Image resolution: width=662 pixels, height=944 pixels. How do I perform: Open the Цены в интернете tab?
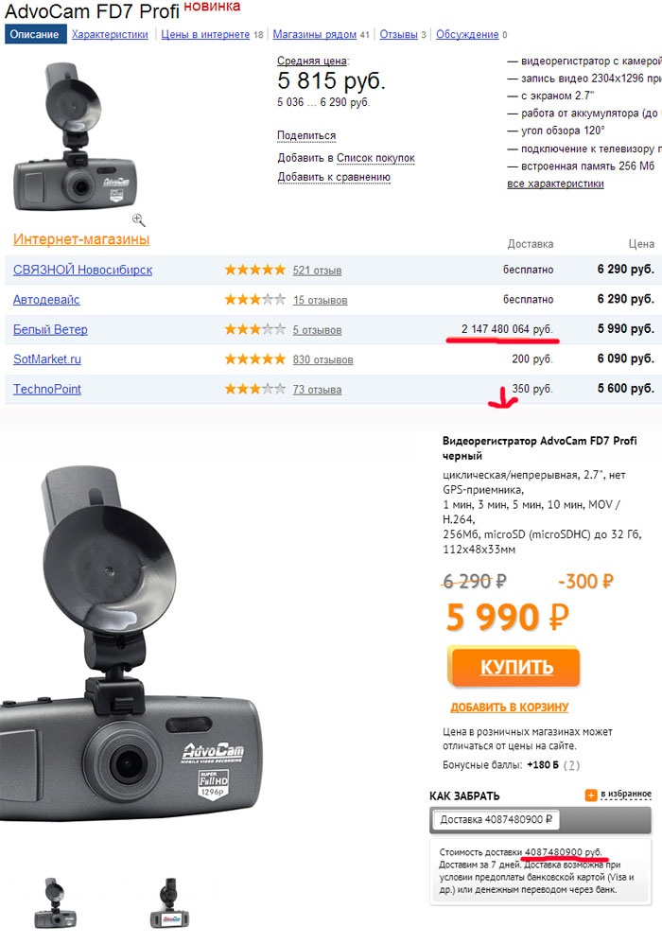click(205, 34)
